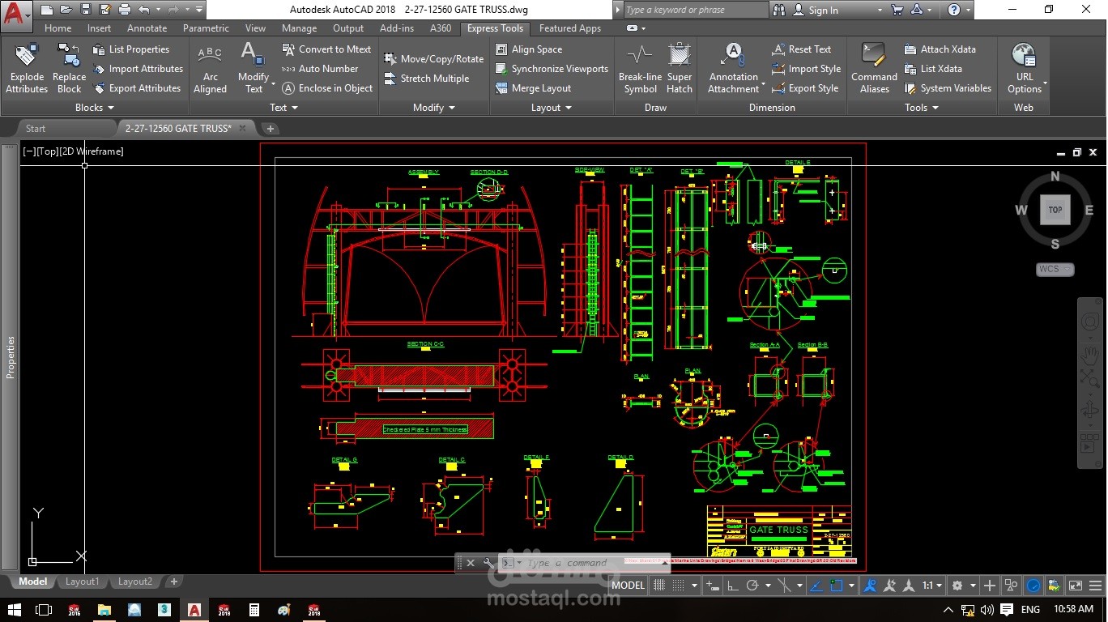The width and height of the screenshot is (1108, 622).
Task: Switch to the Annotate ribbon tab
Action: point(147,28)
